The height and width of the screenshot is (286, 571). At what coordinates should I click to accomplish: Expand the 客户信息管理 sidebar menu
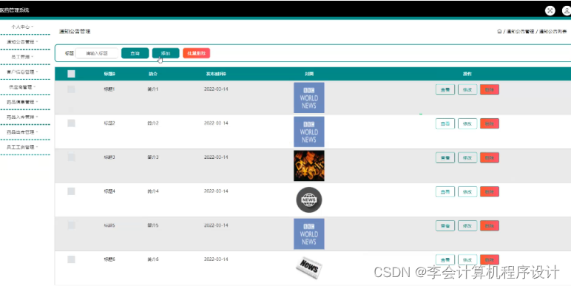[x=22, y=72]
